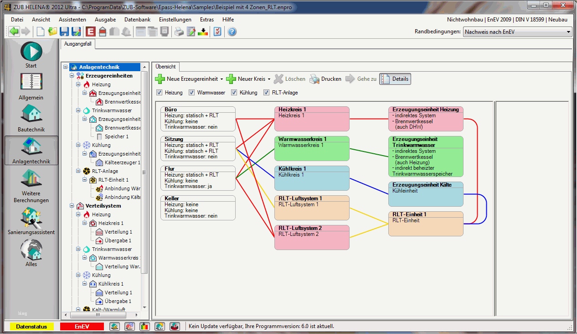The height and width of the screenshot is (334, 577).
Task: Select the Warmwasserkreis 1 green diagram block
Action: (x=312, y=148)
